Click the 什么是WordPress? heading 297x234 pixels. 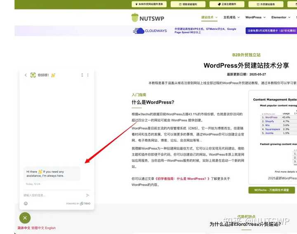tap(153, 102)
